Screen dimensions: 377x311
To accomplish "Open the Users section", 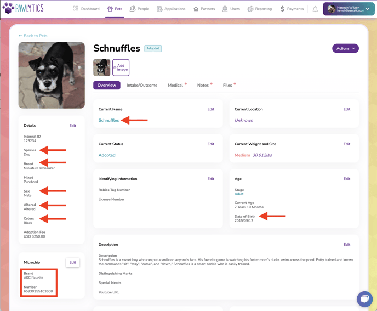I will point(231,9).
